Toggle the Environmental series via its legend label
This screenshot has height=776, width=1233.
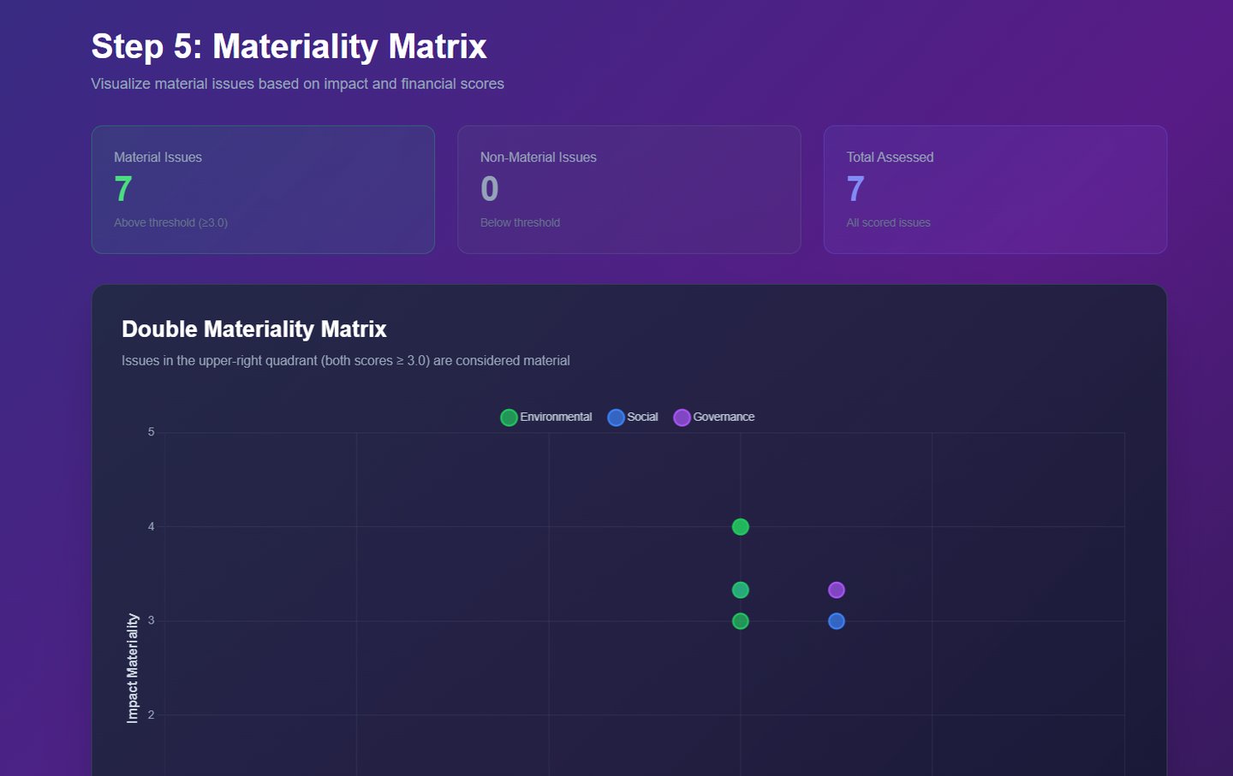[x=556, y=417]
